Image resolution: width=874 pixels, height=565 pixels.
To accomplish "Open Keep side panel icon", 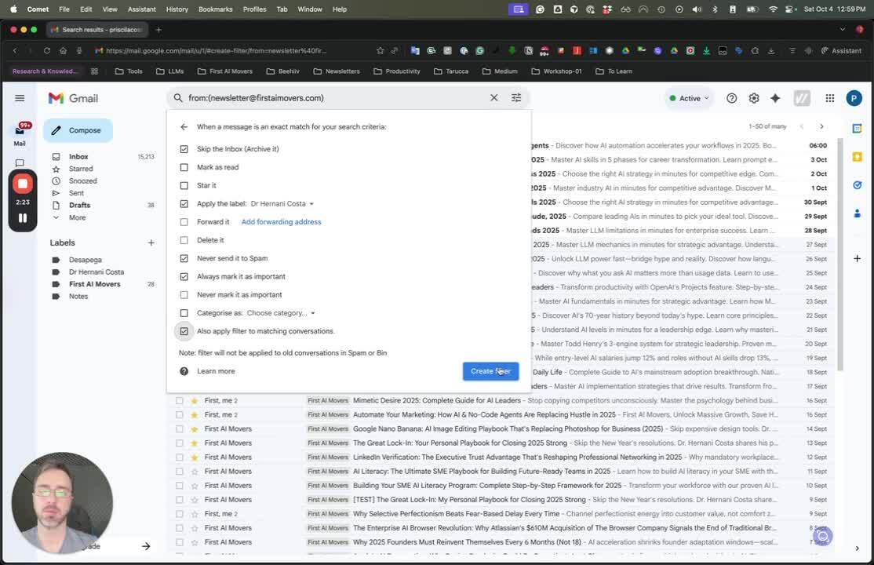I will point(857,157).
